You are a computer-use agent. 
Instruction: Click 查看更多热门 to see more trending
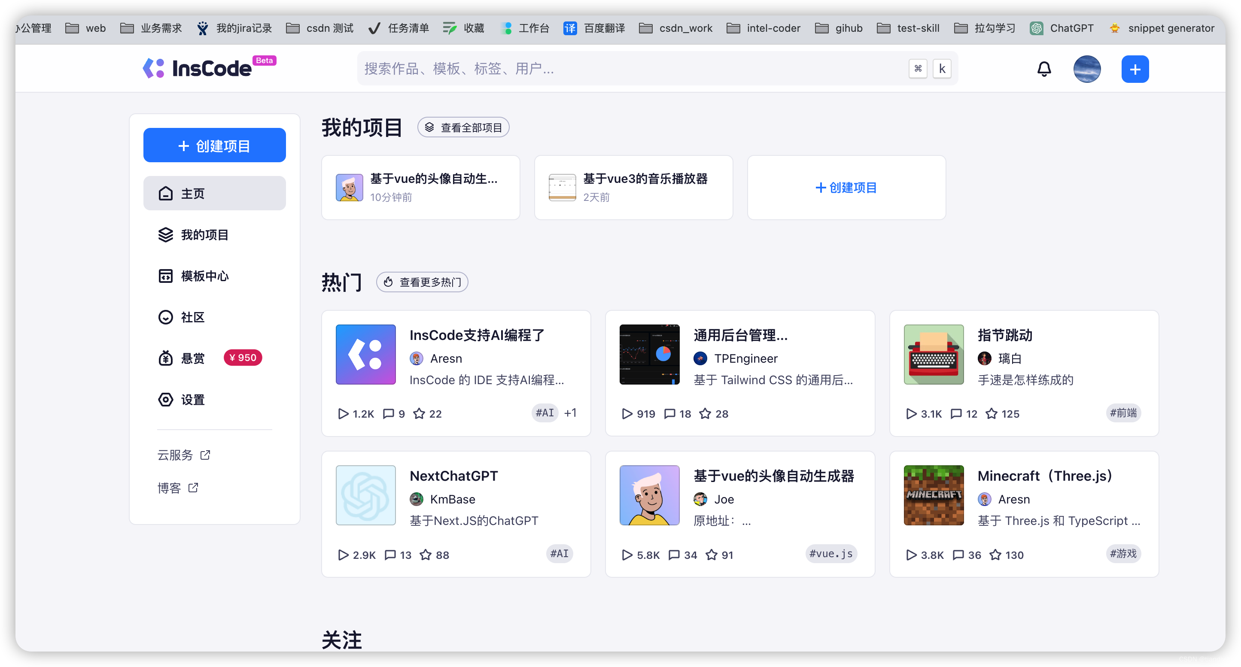[x=422, y=282]
